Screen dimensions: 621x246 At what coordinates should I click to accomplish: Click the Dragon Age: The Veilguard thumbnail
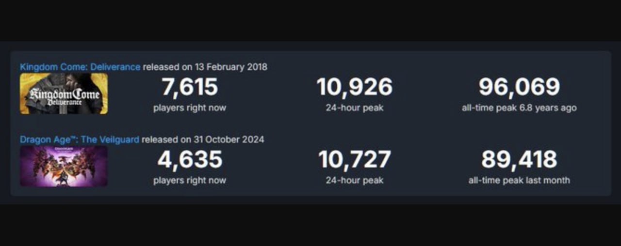pyautogui.click(x=64, y=166)
